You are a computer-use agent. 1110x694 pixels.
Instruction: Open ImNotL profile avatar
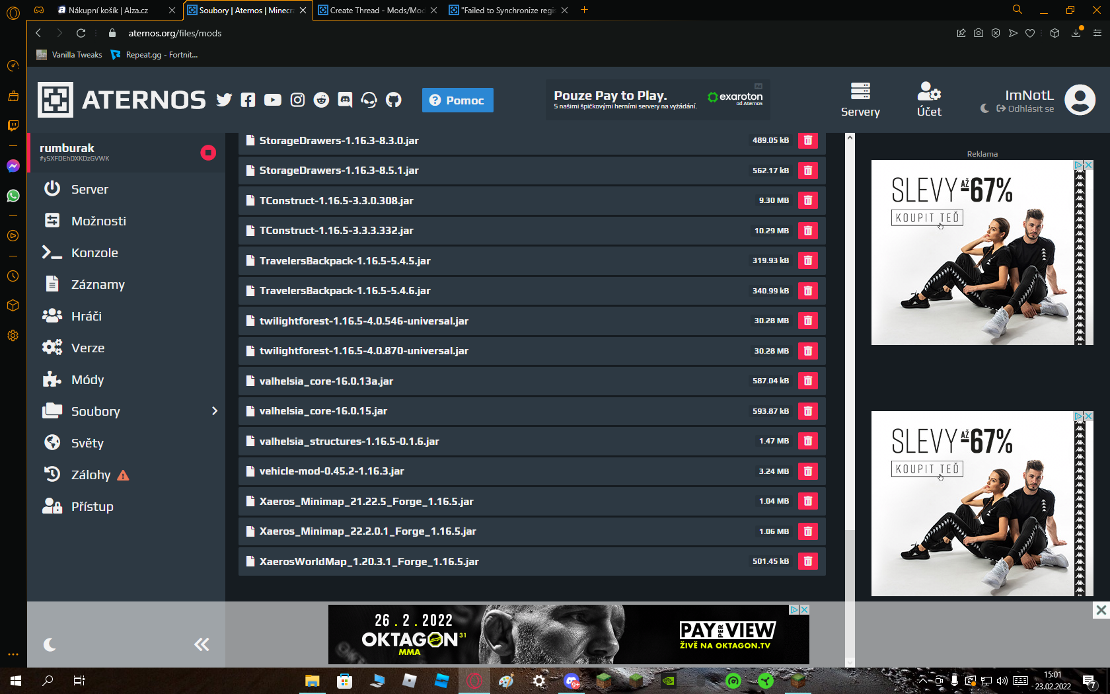pyautogui.click(x=1080, y=100)
